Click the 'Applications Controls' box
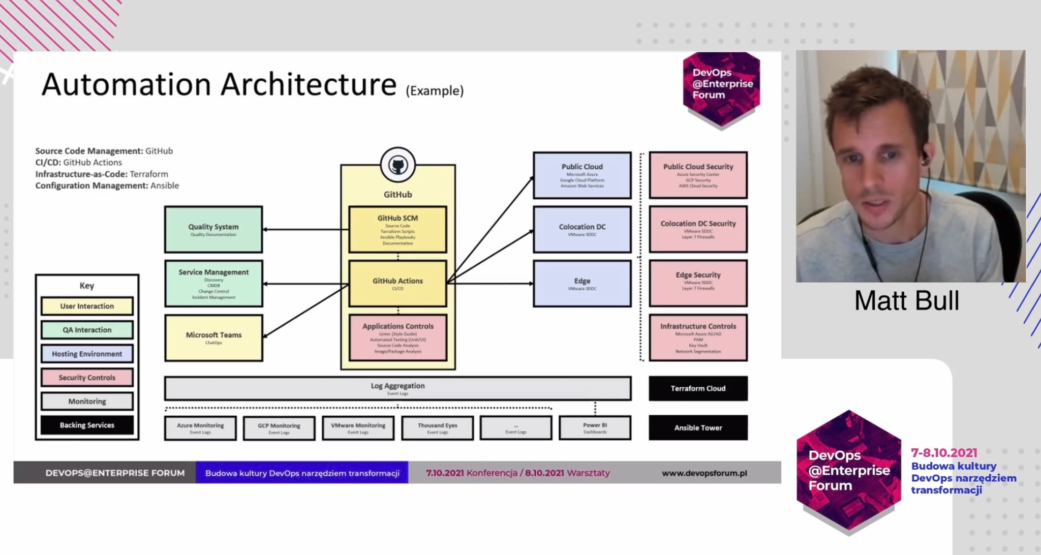The width and height of the screenshot is (1041, 555). click(x=397, y=338)
